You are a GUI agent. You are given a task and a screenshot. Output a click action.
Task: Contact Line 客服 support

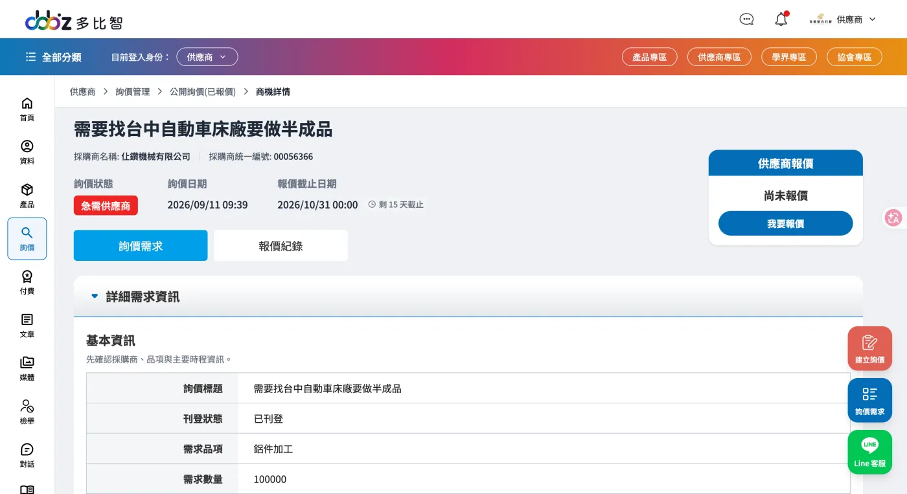click(x=869, y=452)
